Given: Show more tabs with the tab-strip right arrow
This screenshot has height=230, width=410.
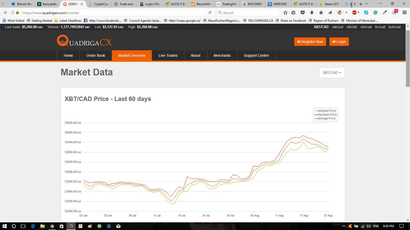Looking at the screenshot, I should (x=355, y=4).
